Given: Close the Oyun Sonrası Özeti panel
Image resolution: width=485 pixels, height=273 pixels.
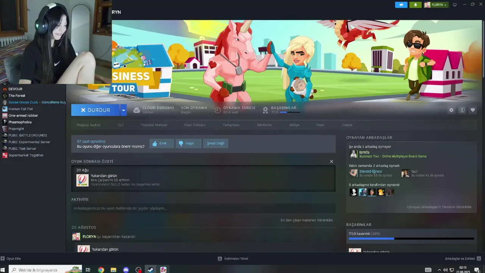Looking at the screenshot, I should [x=332, y=162].
